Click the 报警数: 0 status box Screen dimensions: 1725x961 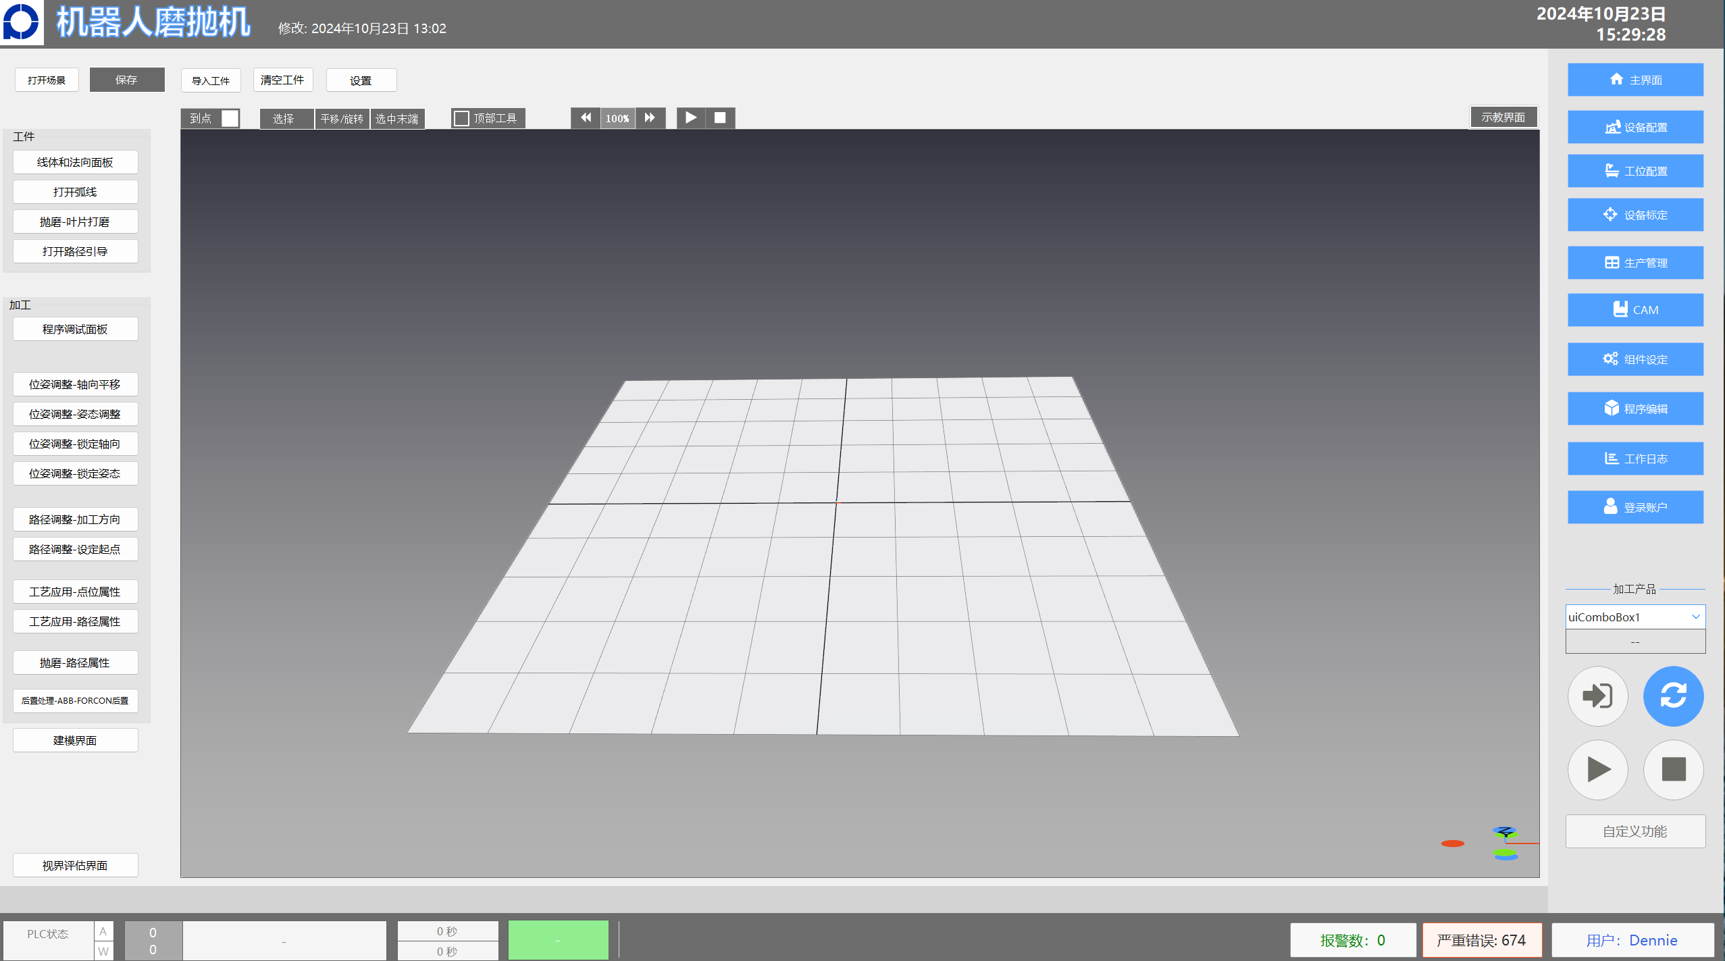coord(1353,940)
